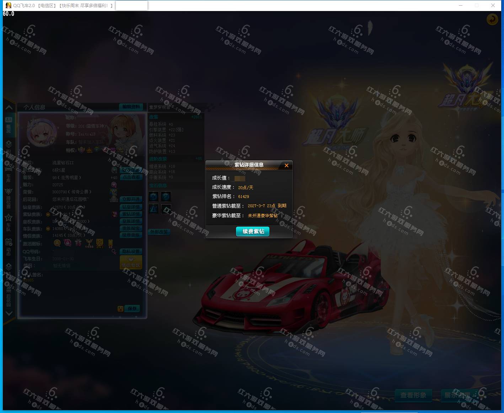Open the 情侣专区 couple zone button

point(131,263)
